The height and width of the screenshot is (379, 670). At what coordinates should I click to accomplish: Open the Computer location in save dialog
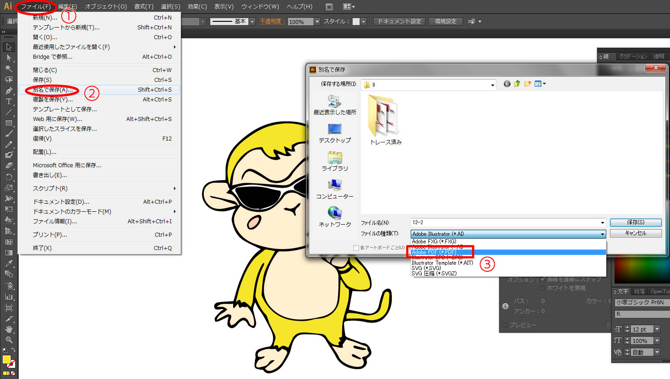335,189
